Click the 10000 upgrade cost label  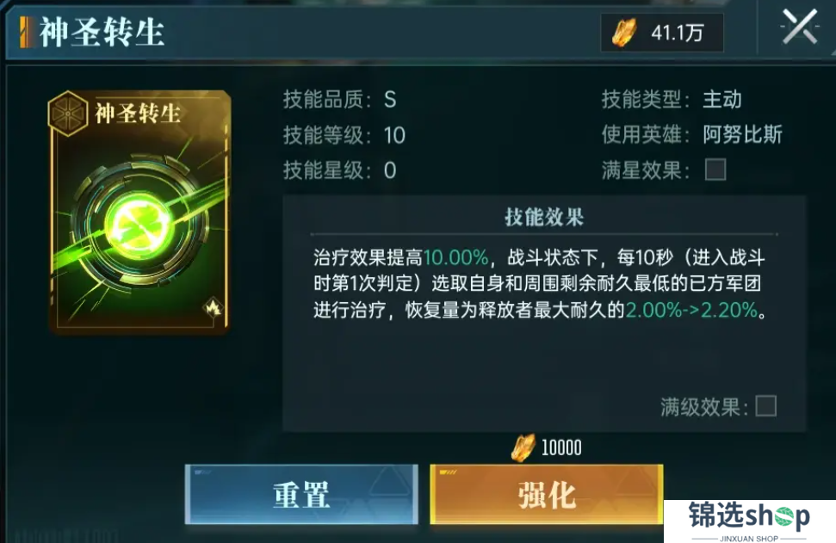click(561, 447)
